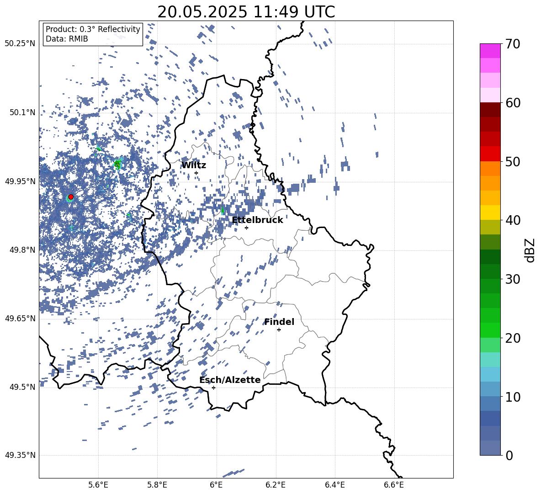
Task: Click the Wiltz city label
Action: tap(194, 165)
